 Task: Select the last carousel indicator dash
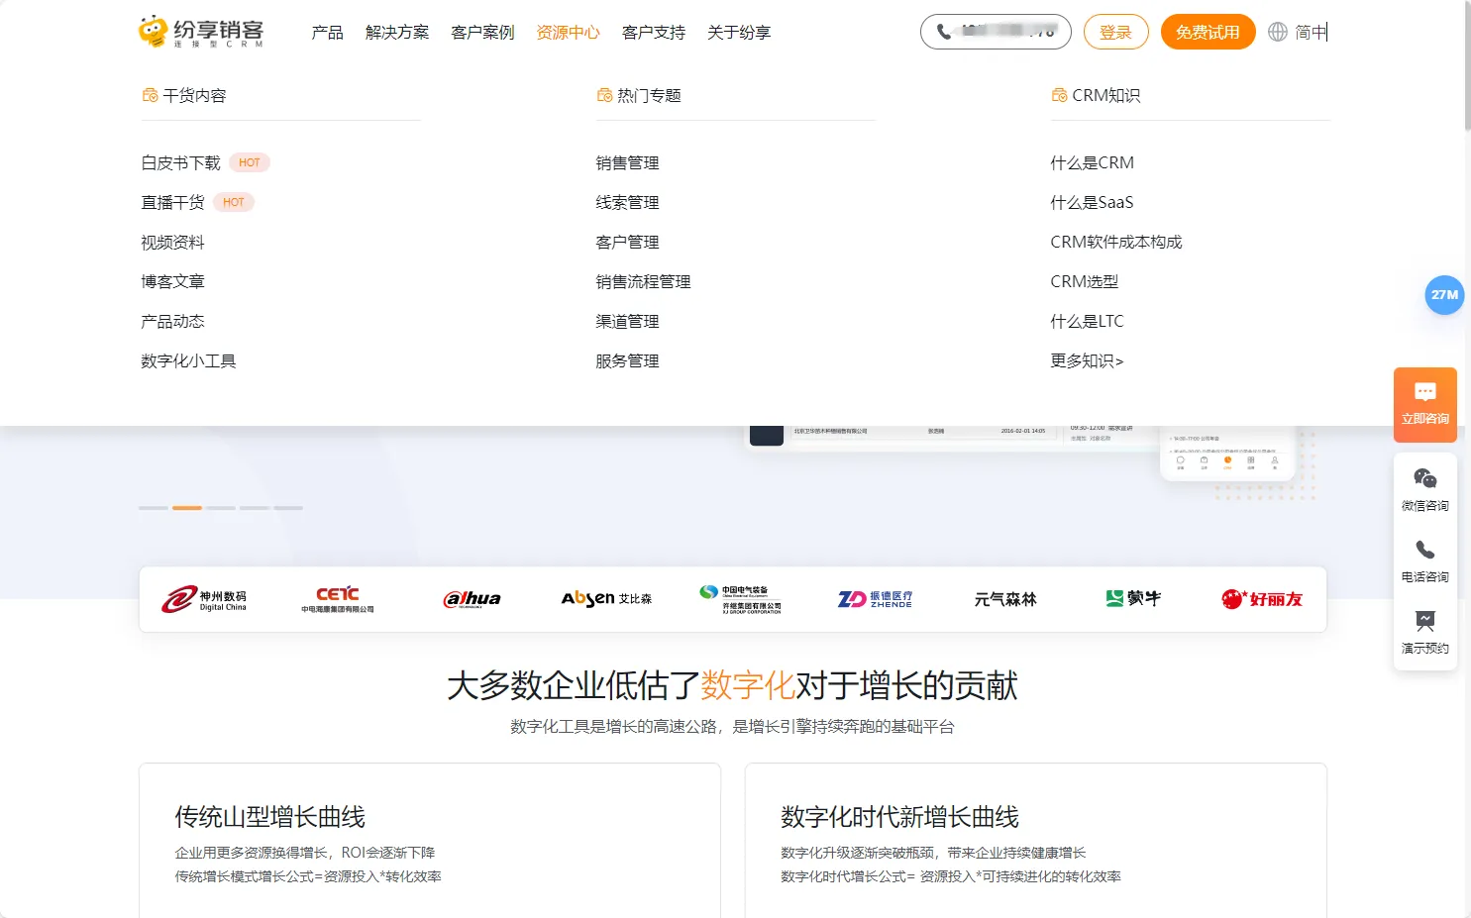(x=288, y=508)
